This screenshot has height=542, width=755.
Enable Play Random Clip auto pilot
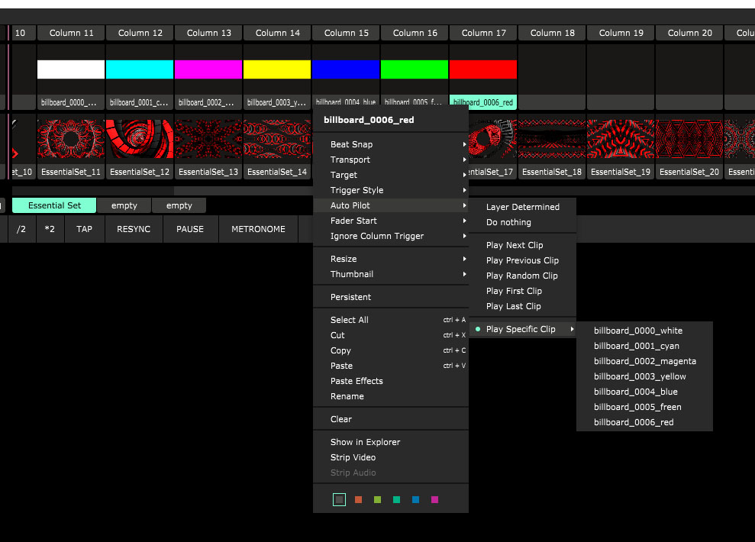coord(521,276)
